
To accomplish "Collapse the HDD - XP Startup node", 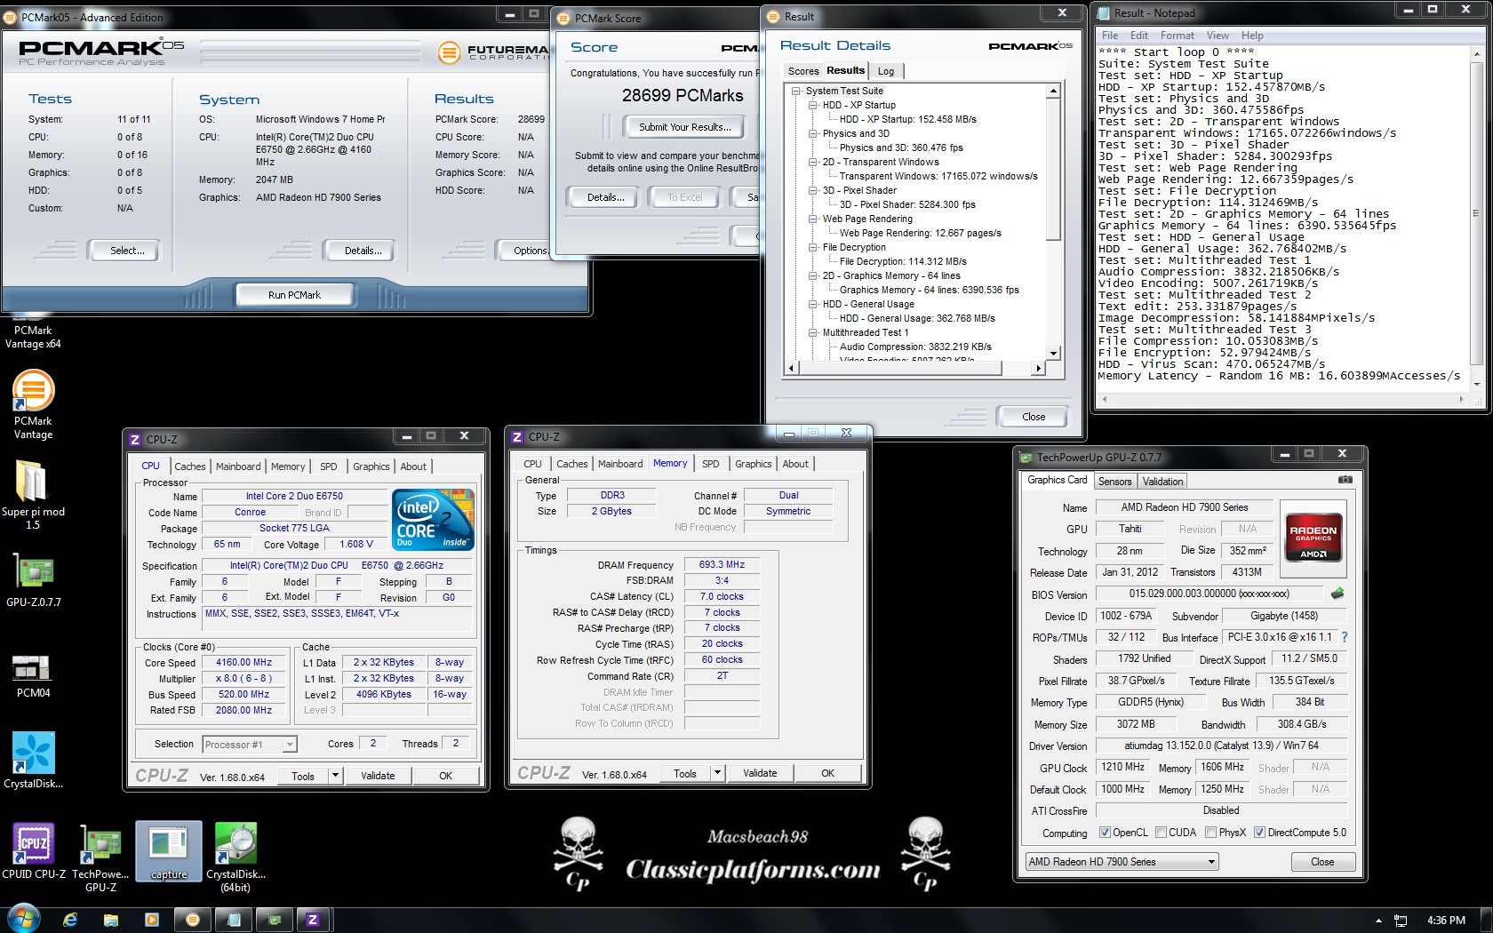I will [812, 105].
